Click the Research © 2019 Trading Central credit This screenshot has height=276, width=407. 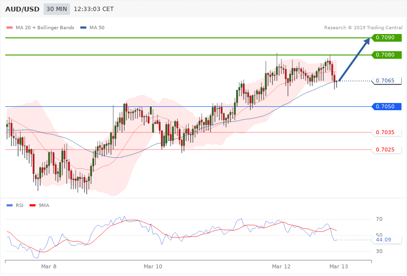coord(363,27)
